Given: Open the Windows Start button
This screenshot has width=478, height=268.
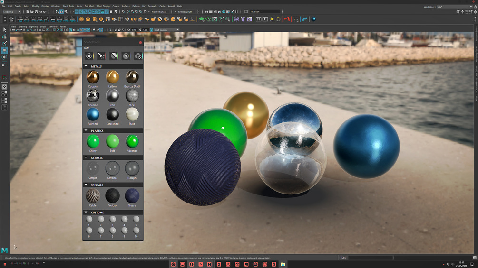Looking at the screenshot, I should tap(5, 264).
